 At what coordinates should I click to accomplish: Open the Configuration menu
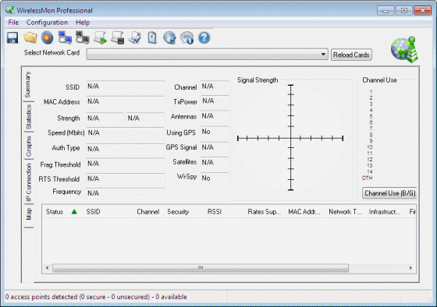coord(47,23)
